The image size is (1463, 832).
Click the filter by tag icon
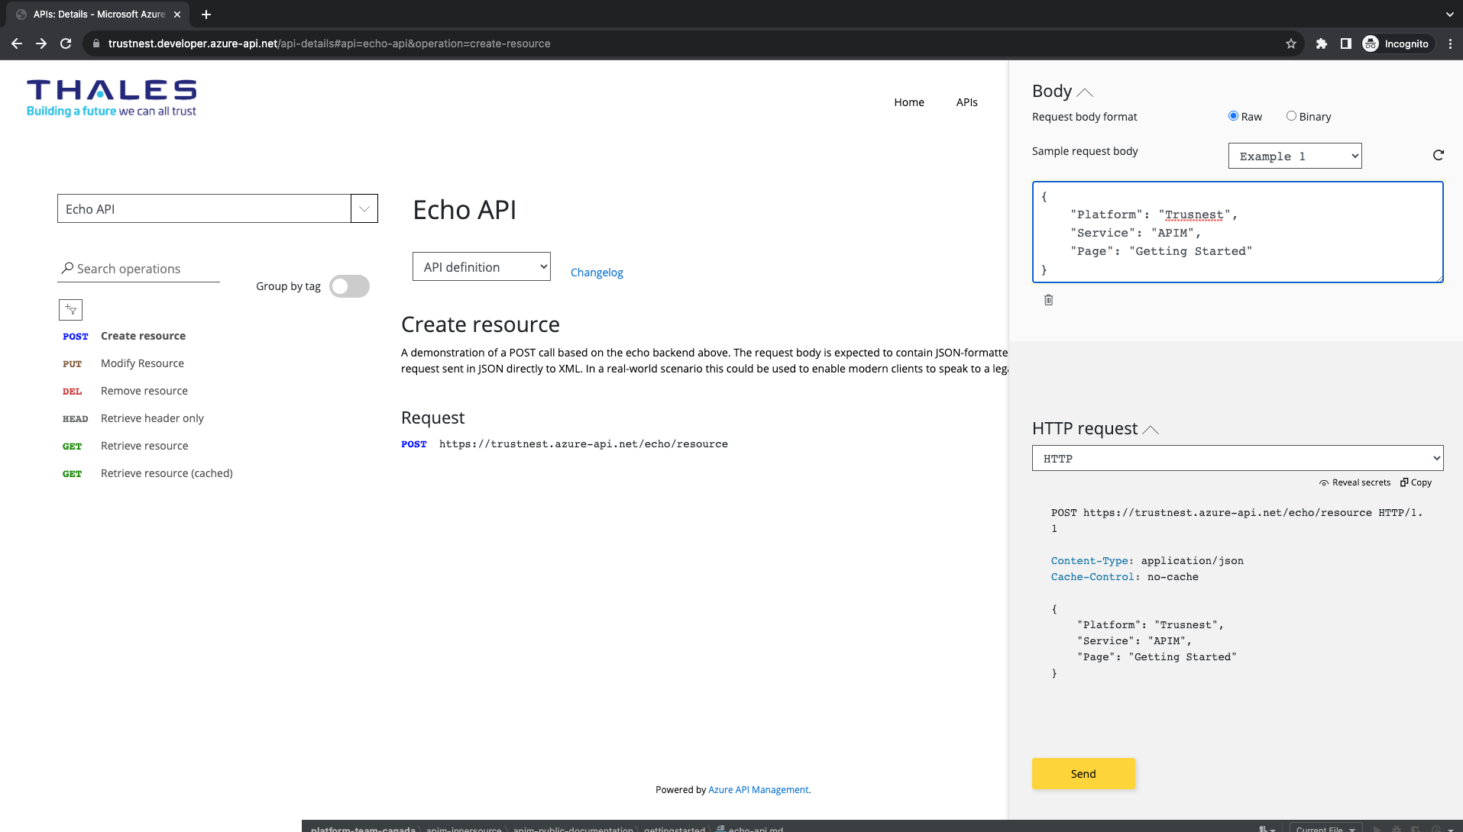click(x=70, y=309)
